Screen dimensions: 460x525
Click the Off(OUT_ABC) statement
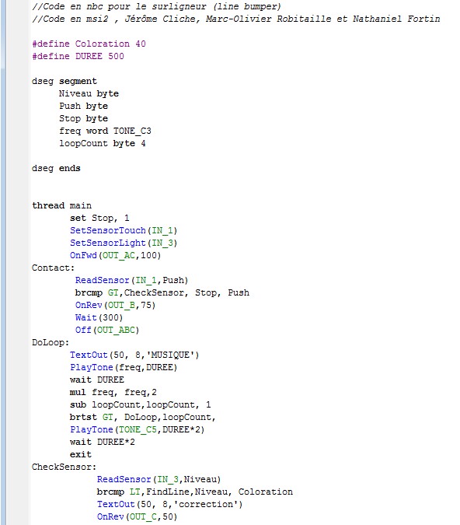pyautogui.click(x=107, y=330)
